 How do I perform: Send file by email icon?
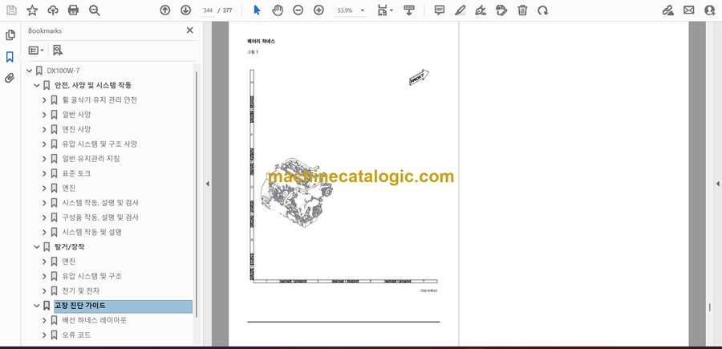point(689,10)
